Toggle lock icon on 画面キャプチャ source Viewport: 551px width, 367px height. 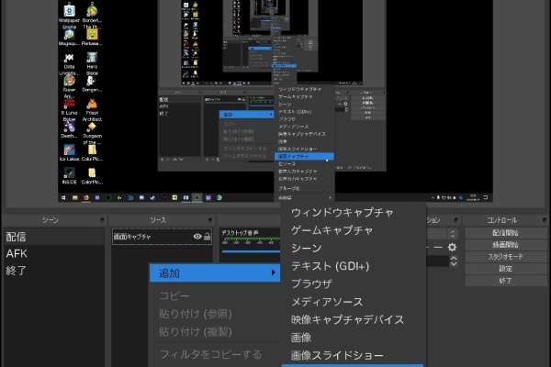208,237
